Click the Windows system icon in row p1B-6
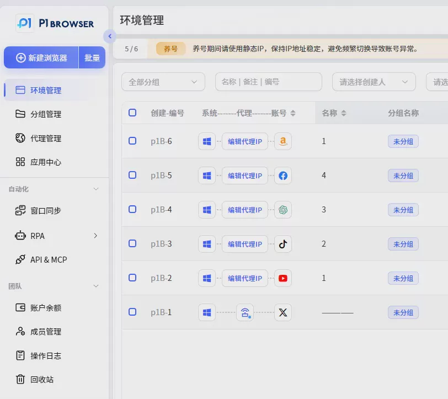The image size is (448, 399). pyautogui.click(x=207, y=141)
